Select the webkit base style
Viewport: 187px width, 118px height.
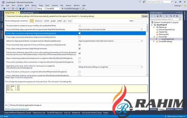(x=60, y=21)
